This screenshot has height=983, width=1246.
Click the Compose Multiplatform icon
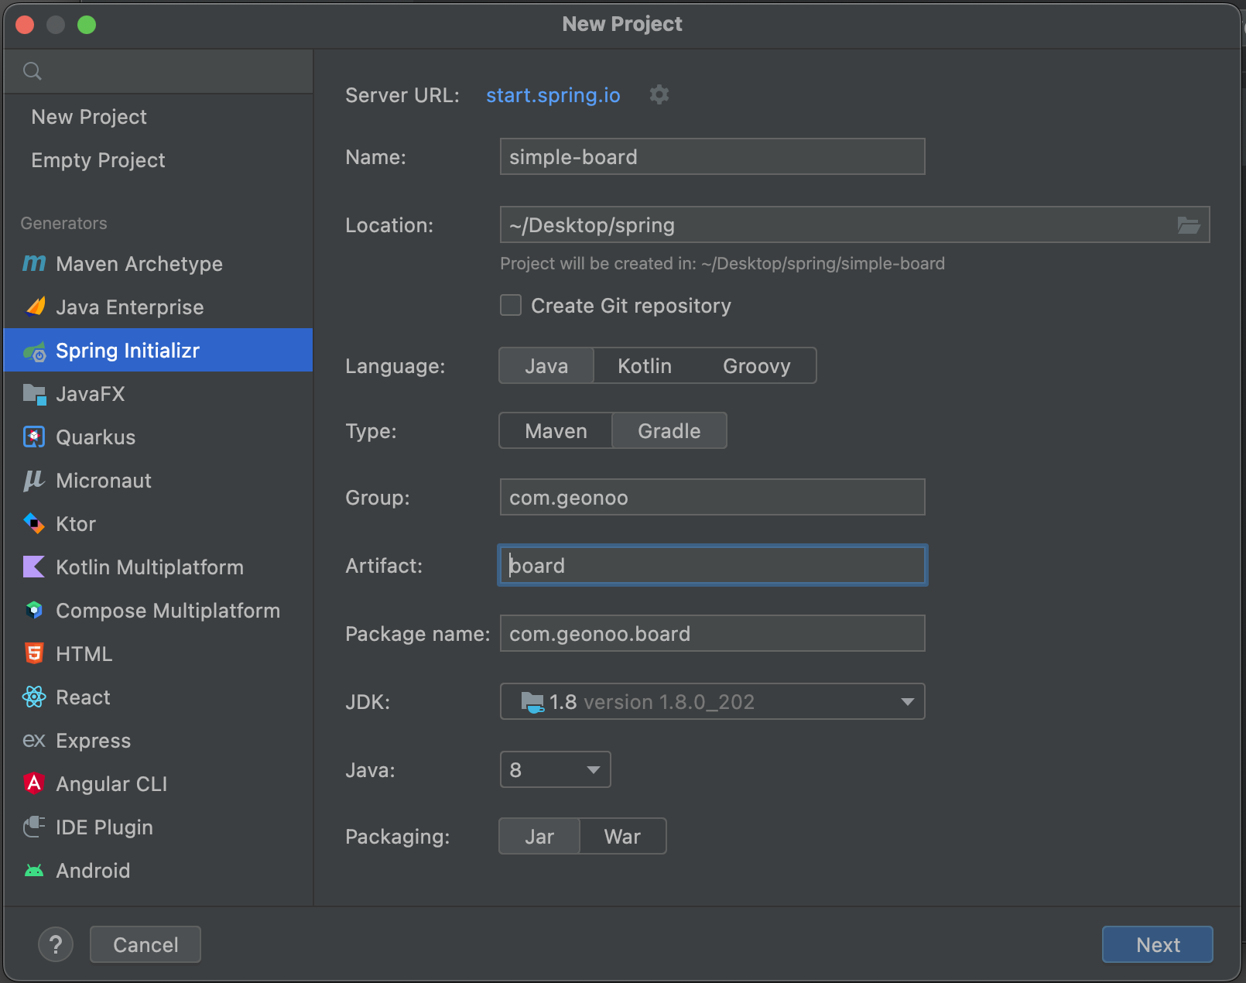coord(34,611)
